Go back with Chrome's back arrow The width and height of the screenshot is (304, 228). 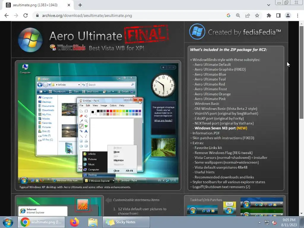click(7, 15)
